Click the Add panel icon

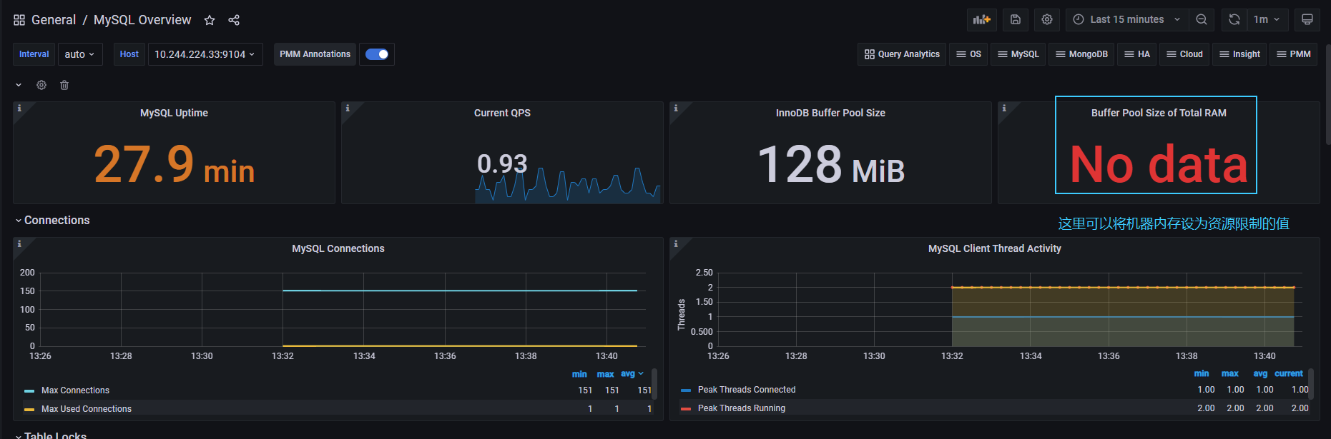(982, 19)
